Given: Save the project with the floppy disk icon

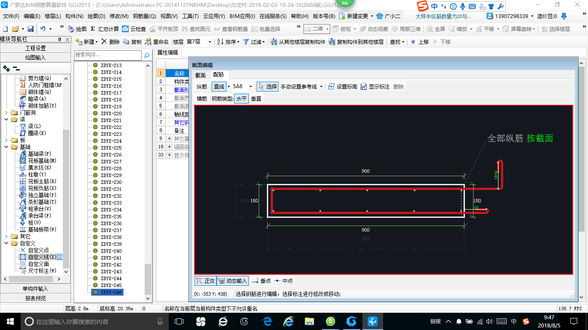Looking at the screenshot, I should [31, 29].
